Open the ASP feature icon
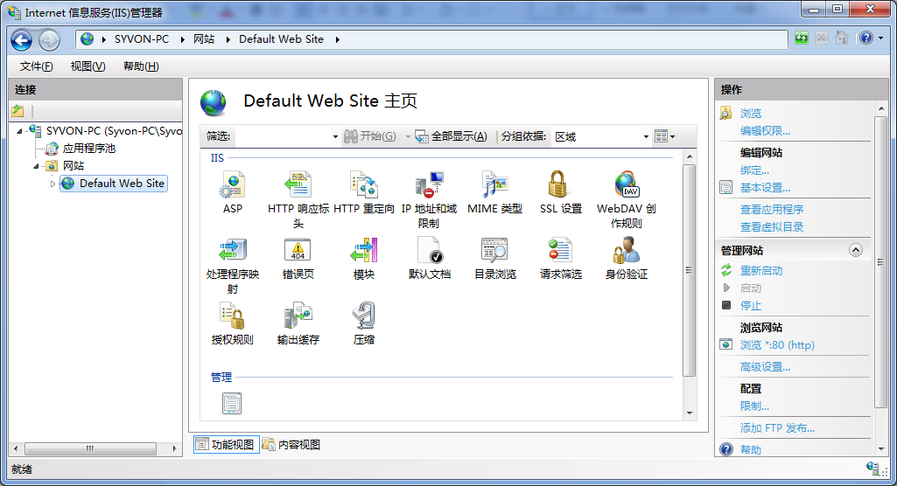 point(232,185)
